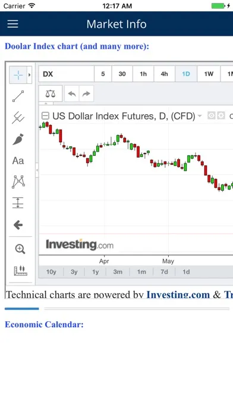Open the Investing.com link

click(178, 294)
